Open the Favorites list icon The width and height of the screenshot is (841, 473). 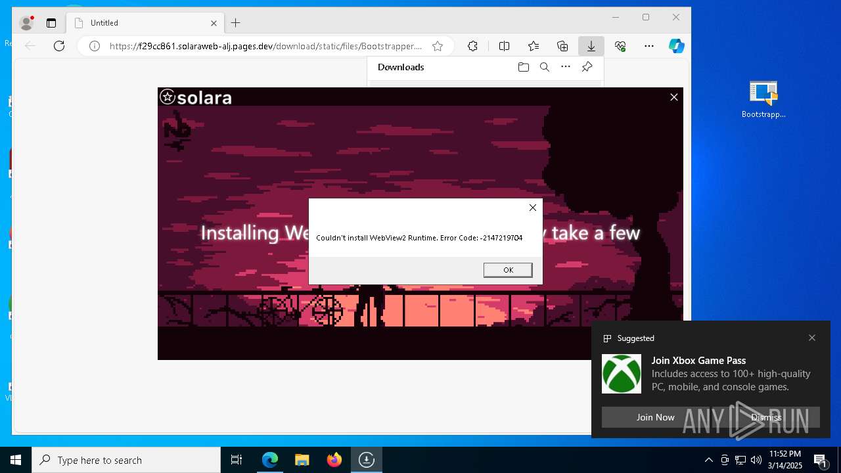coord(534,46)
